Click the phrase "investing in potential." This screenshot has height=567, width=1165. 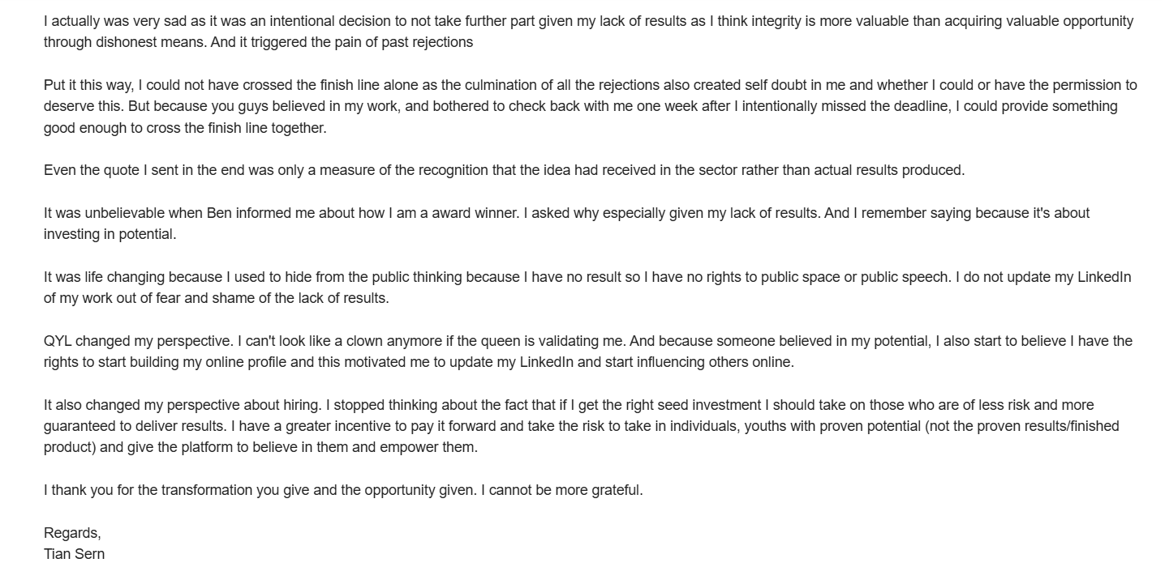click(x=110, y=234)
